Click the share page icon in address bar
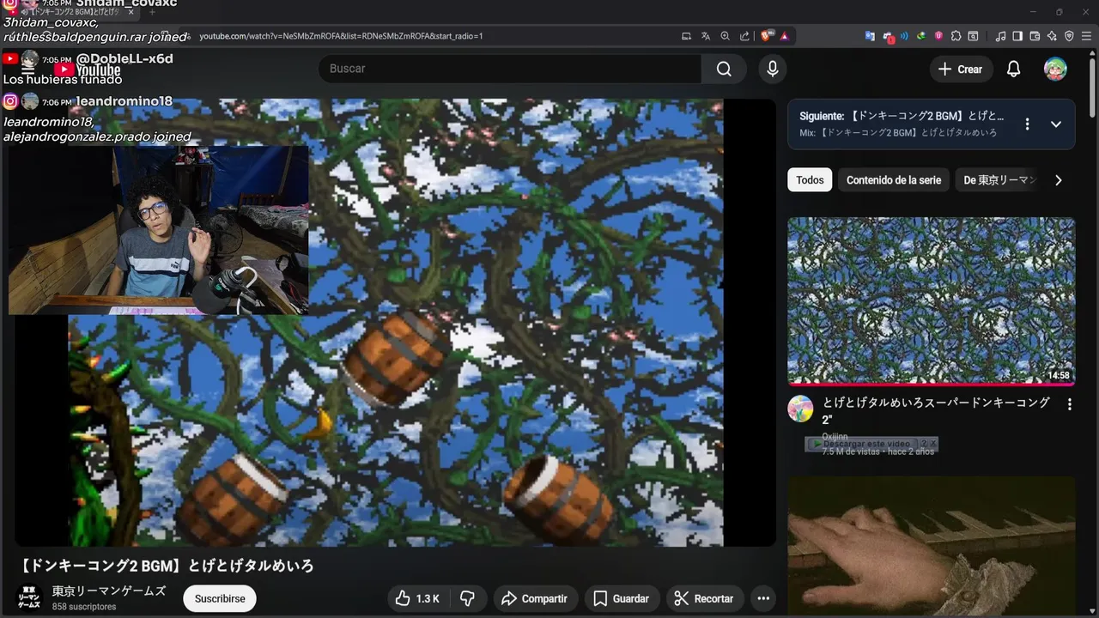1099x618 pixels. pyautogui.click(x=744, y=36)
